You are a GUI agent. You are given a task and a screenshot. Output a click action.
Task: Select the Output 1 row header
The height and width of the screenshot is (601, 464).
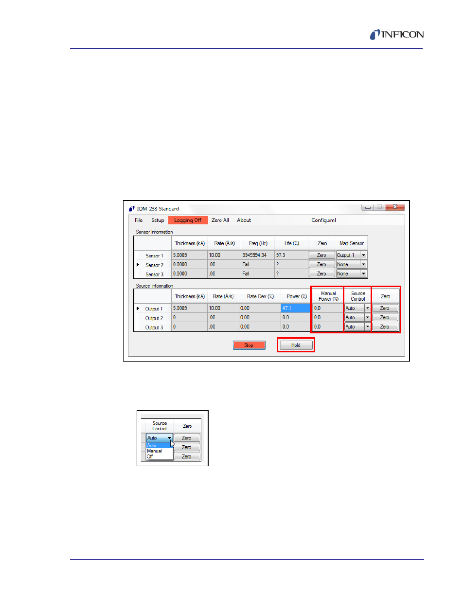pos(153,309)
